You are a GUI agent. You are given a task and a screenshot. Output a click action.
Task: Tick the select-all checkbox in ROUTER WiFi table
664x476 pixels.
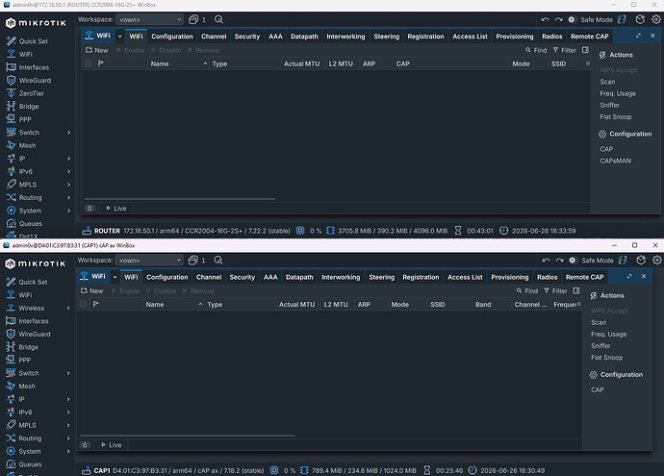[88, 63]
